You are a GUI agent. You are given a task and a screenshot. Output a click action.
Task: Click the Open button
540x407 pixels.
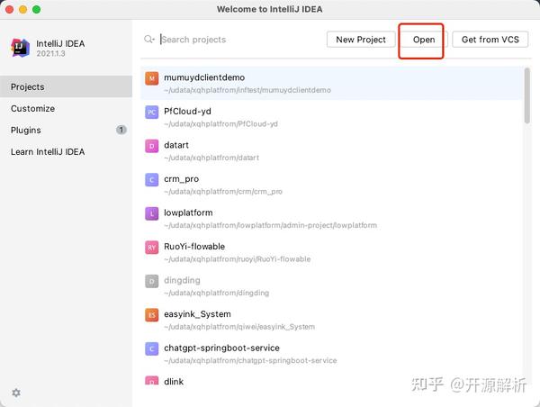424,40
